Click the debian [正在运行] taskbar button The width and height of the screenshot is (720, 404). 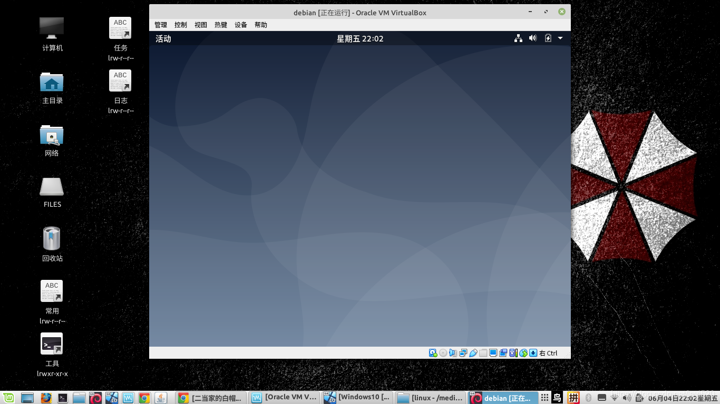pos(504,398)
